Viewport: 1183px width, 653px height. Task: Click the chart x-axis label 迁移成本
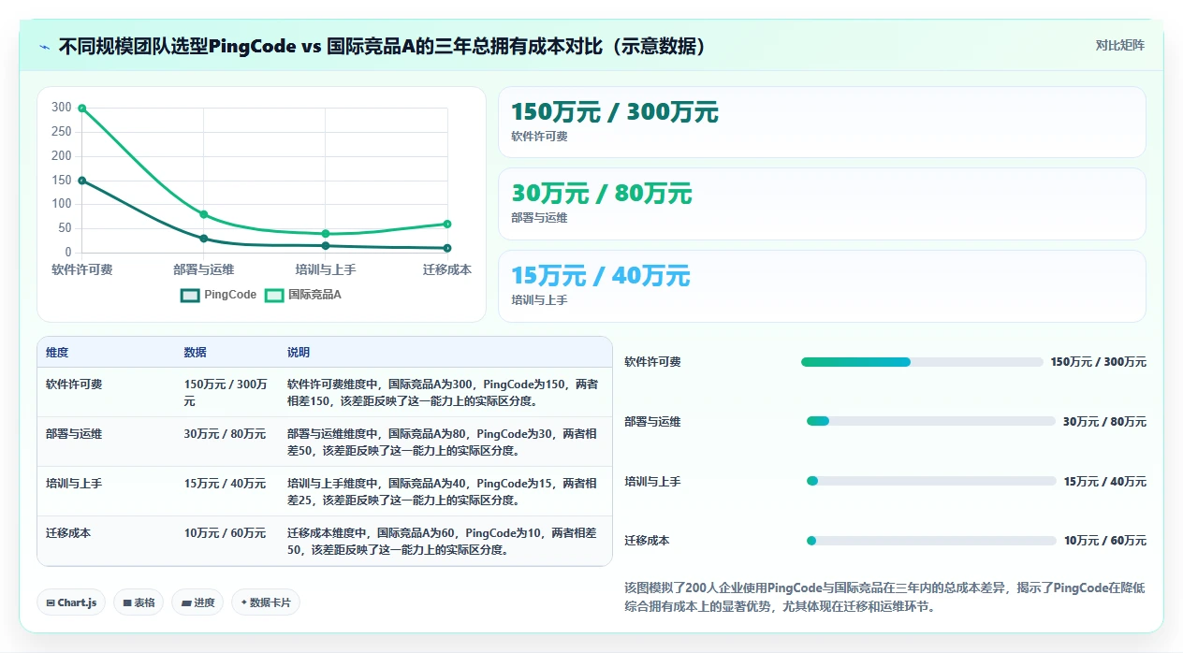click(x=447, y=269)
